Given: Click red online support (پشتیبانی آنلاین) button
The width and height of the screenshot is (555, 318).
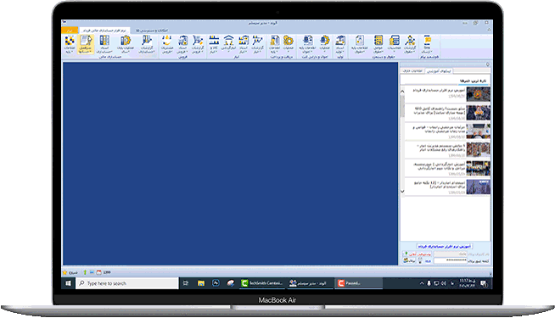Looking at the screenshot, I should tap(417, 254).
